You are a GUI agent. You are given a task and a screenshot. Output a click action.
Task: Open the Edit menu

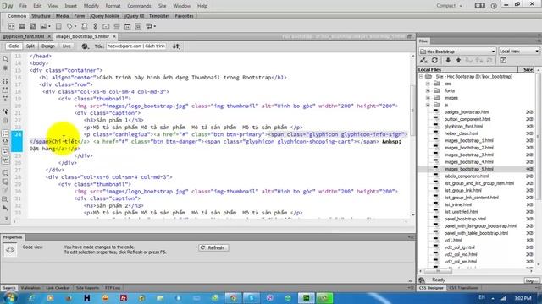coord(37,6)
